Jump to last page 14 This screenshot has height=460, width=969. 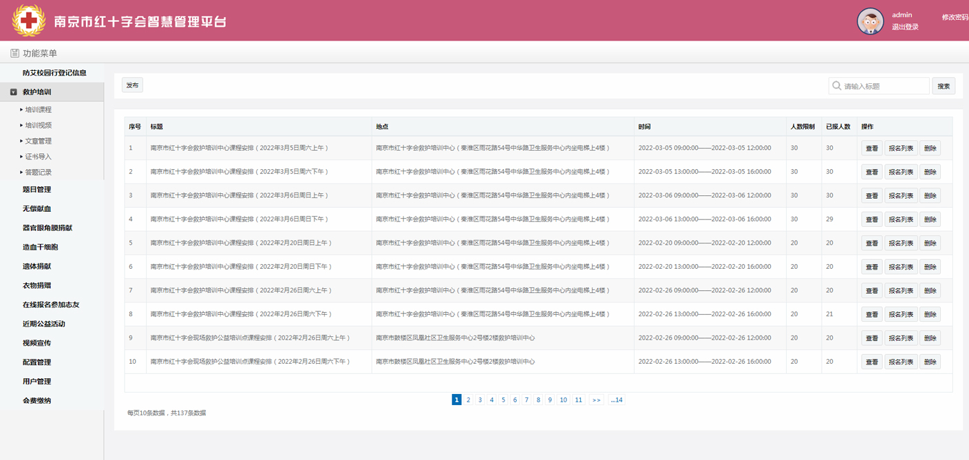(616, 399)
